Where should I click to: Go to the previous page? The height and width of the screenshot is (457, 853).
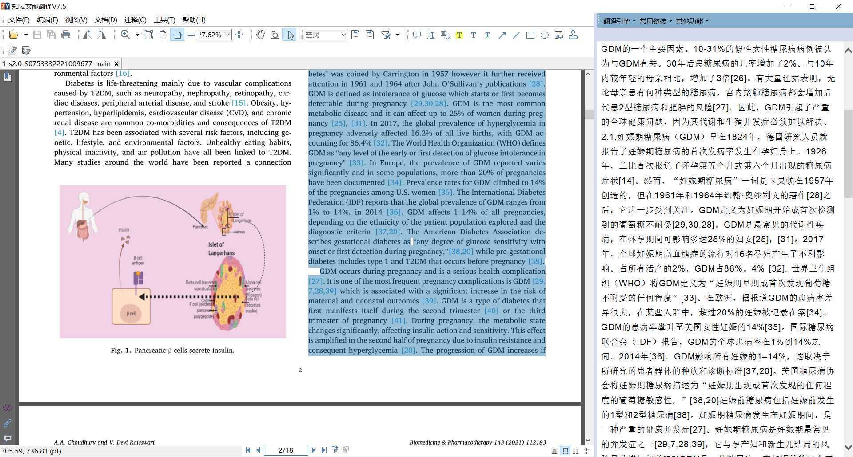tap(259, 450)
